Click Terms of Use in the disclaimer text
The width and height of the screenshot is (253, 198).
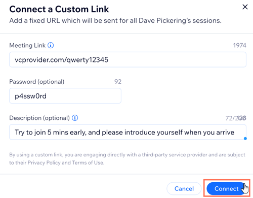(x=88, y=162)
